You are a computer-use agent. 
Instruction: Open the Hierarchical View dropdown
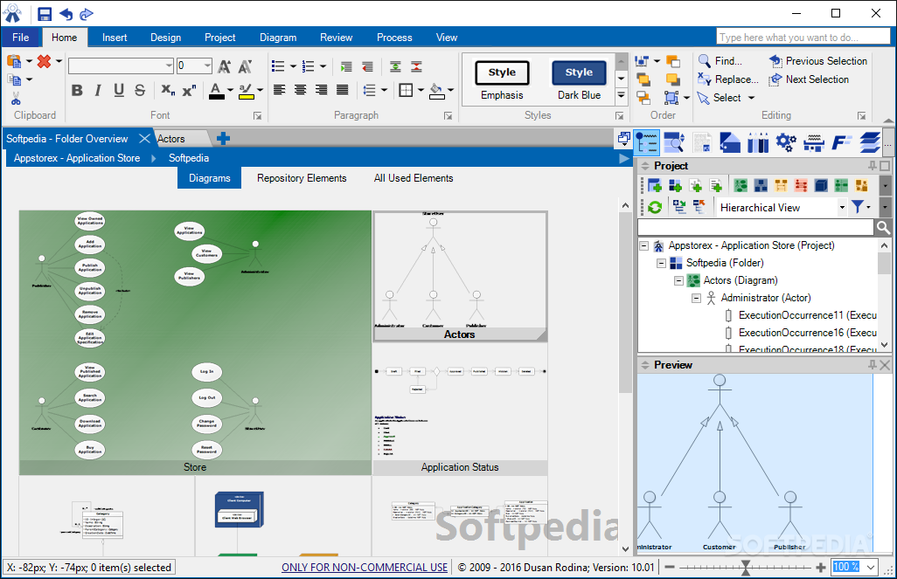pos(842,207)
